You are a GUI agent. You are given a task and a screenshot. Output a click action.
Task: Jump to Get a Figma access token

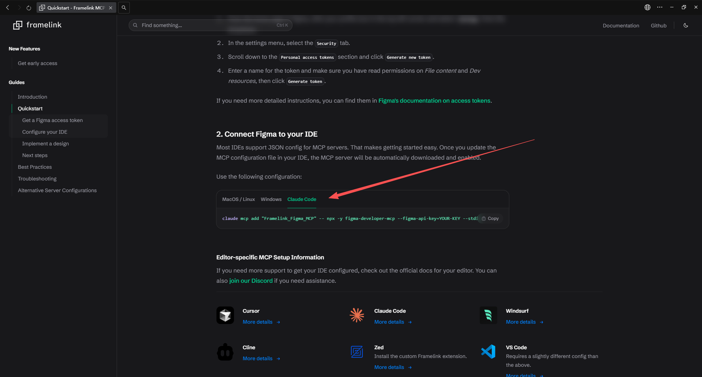tap(53, 120)
